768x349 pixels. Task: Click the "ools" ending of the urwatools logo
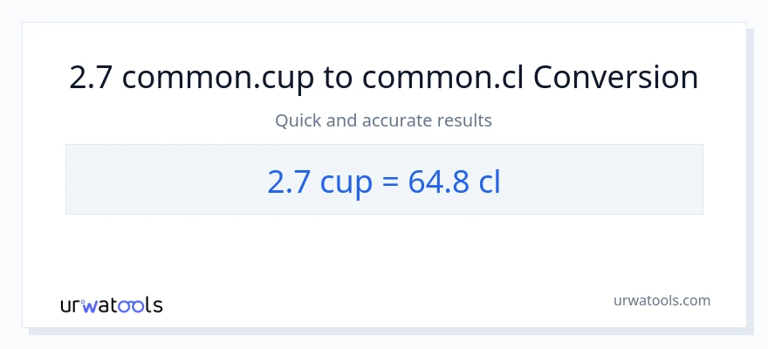click(x=141, y=305)
